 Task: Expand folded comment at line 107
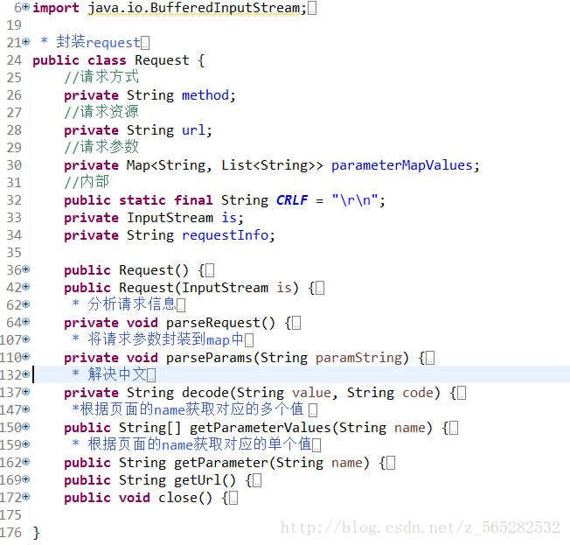[26, 339]
